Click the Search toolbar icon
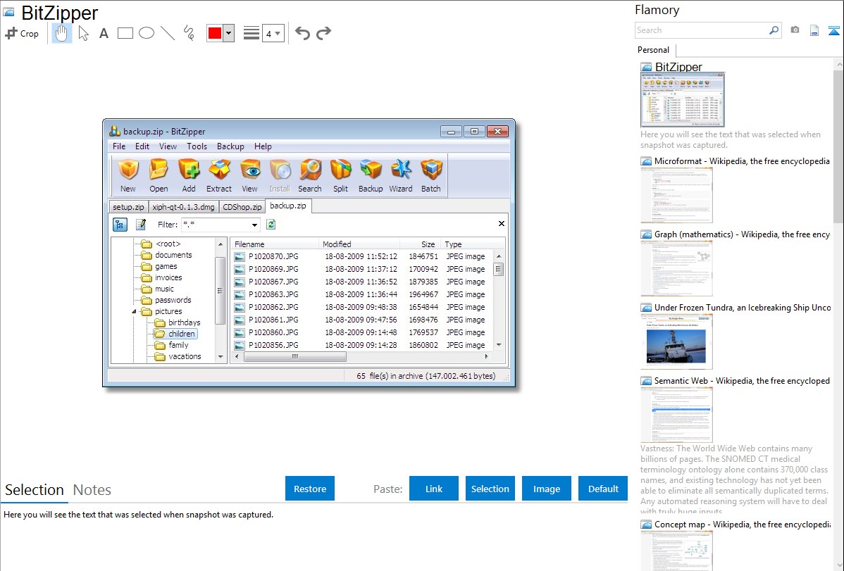The width and height of the screenshot is (844, 571). [310, 175]
